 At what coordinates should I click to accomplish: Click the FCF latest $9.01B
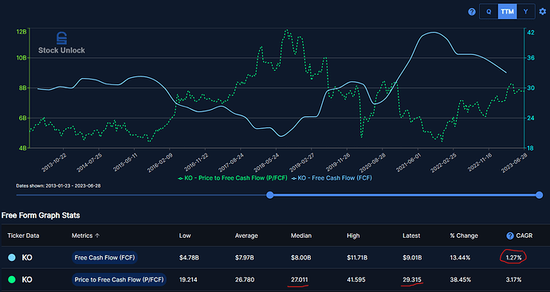pyautogui.click(x=413, y=258)
